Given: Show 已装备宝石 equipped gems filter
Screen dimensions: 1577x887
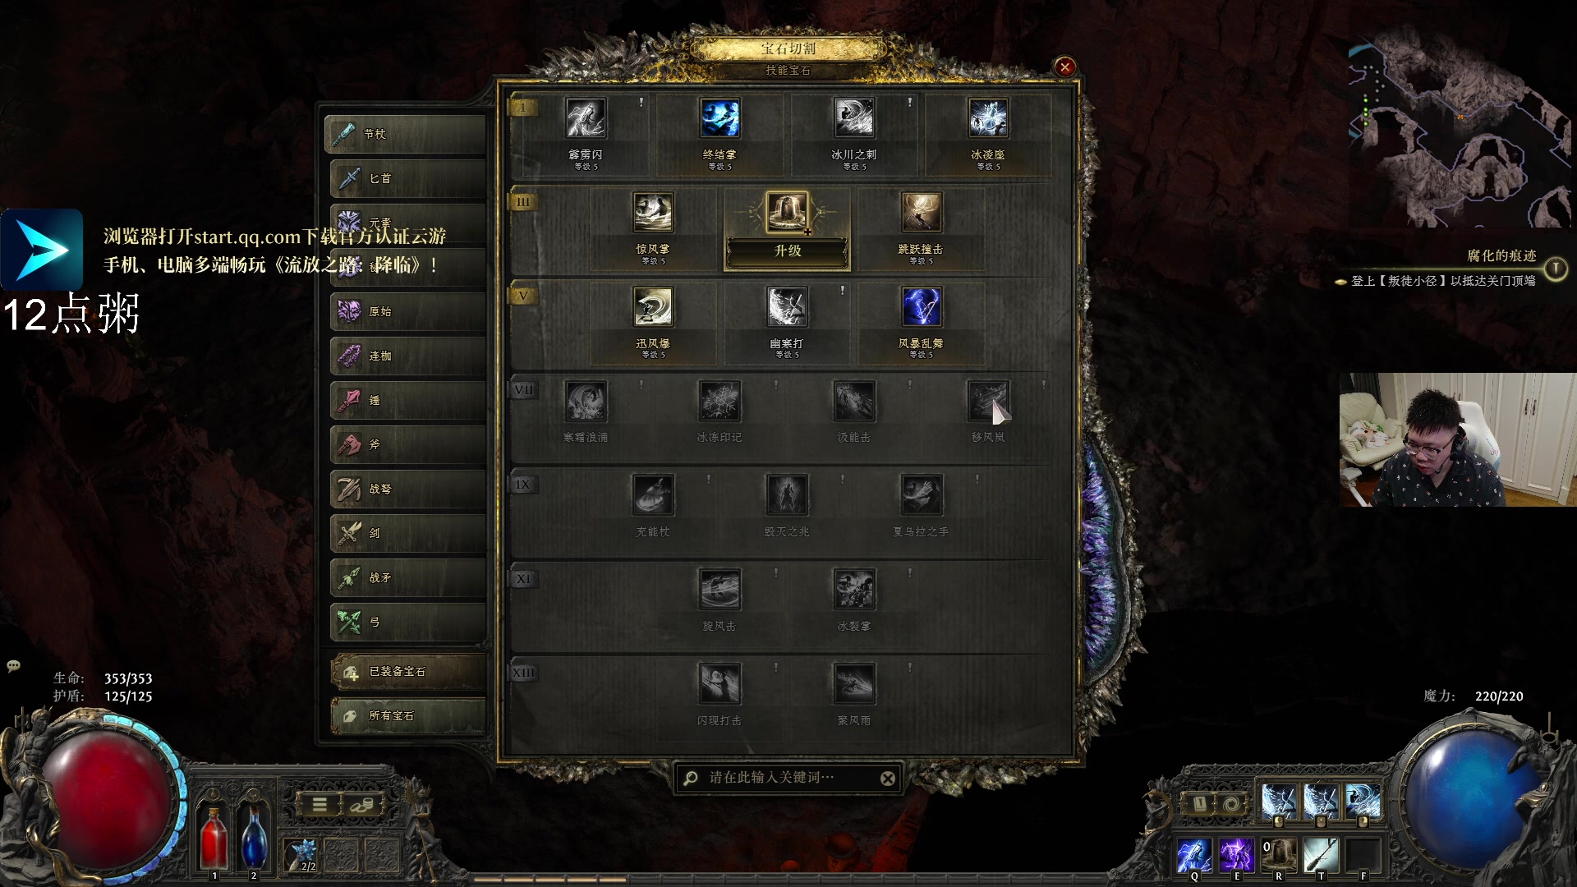Looking at the screenshot, I should (407, 672).
